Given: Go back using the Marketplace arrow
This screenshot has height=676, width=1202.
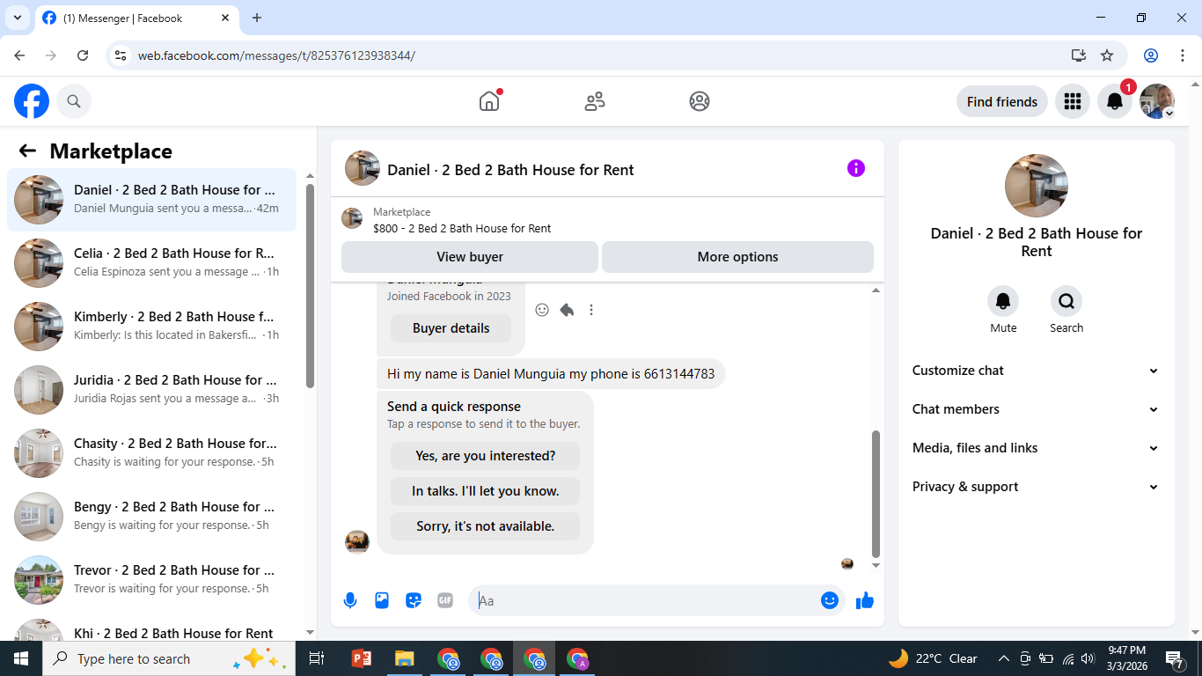Looking at the screenshot, I should tap(27, 151).
